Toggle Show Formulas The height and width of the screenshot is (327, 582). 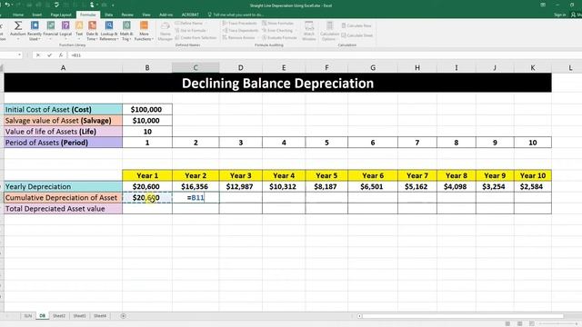pos(278,23)
